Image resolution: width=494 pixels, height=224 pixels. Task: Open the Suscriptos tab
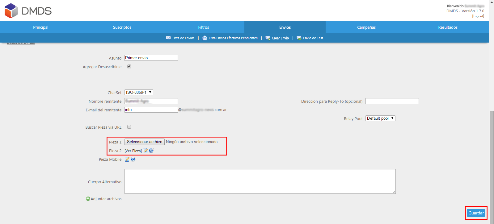tap(122, 27)
